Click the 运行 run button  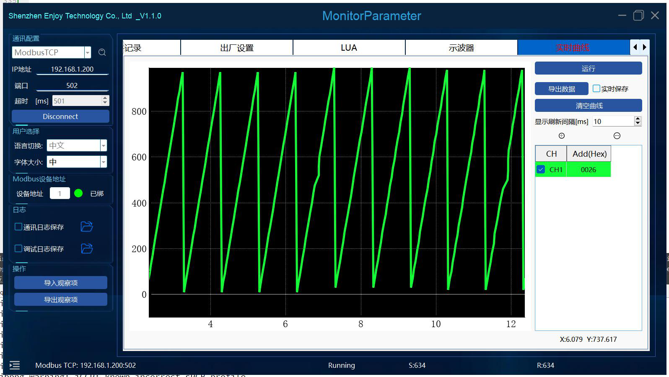(x=588, y=68)
